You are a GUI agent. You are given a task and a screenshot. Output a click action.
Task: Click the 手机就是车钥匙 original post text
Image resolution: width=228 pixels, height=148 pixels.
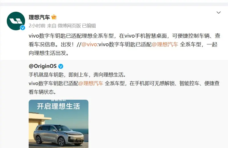(x=77, y=75)
